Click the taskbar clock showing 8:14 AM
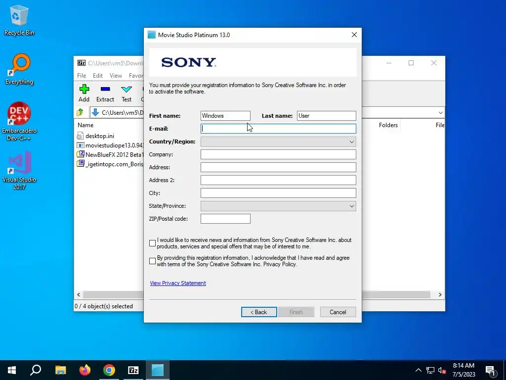The height and width of the screenshot is (380, 506). click(464, 370)
